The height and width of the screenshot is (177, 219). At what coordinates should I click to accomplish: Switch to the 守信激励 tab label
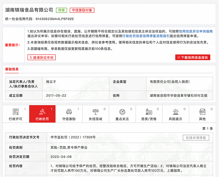coord(69,119)
